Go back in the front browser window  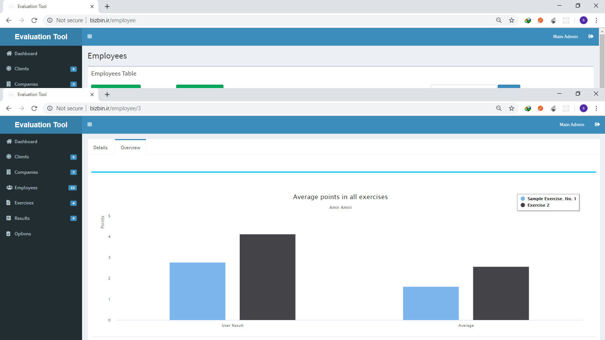point(9,108)
